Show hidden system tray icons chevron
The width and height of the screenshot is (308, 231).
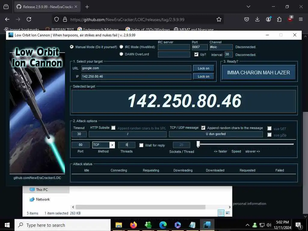tap(248, 225)
